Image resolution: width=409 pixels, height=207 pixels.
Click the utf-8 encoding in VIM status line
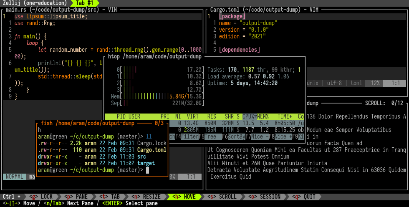pyautogui.click(x=334, y=83)
